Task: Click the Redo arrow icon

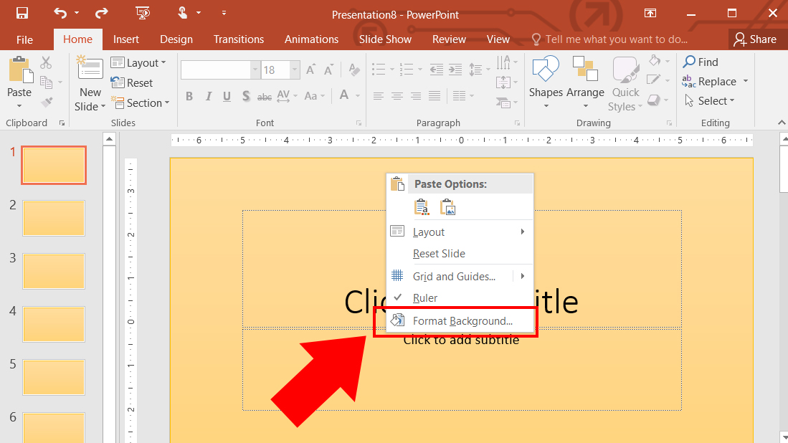Action: [102, 14]
